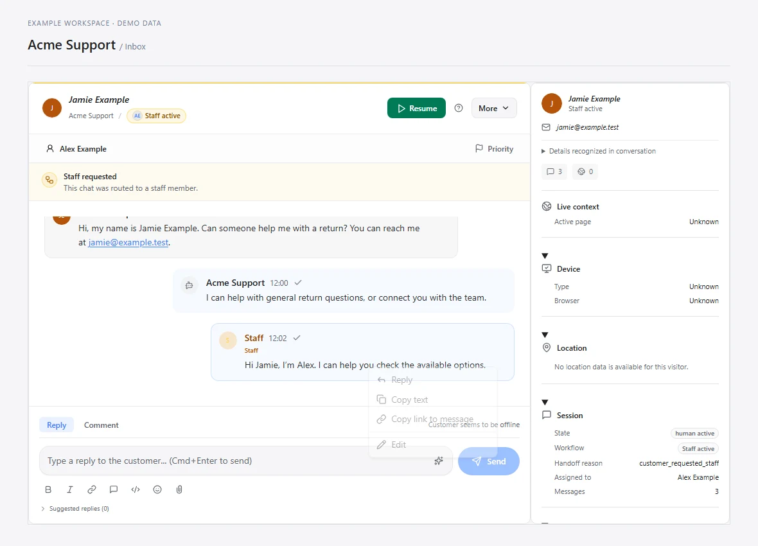The height and width of the screenshot is (546, 758).
Task: Click the Send button
Action: pyautogui.click(x=489, y=461)
